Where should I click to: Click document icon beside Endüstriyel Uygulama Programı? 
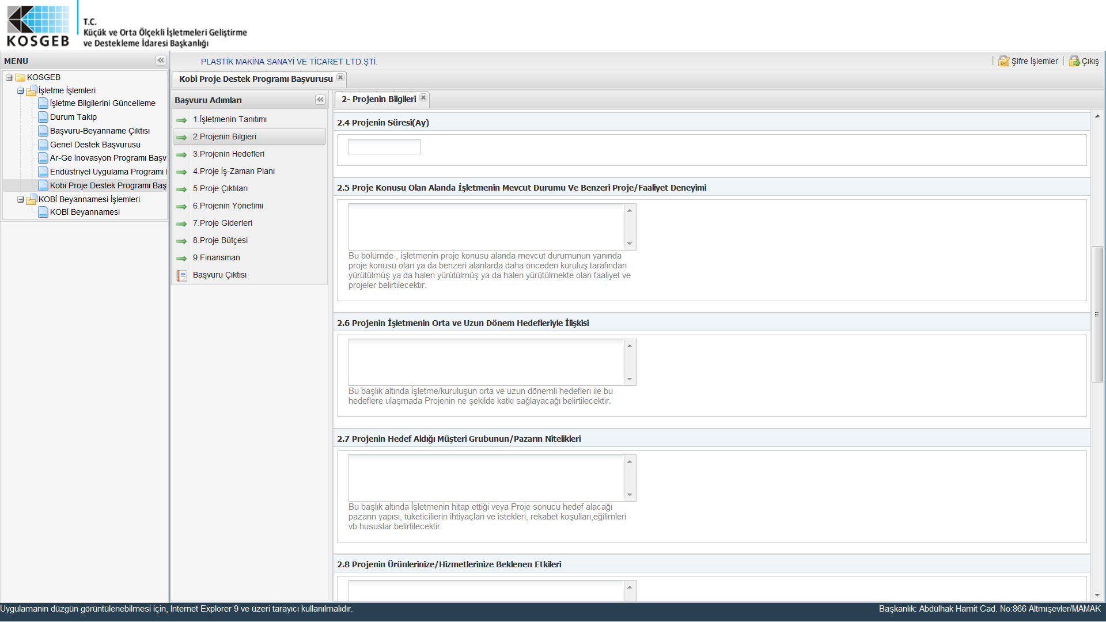click(43, 172)
